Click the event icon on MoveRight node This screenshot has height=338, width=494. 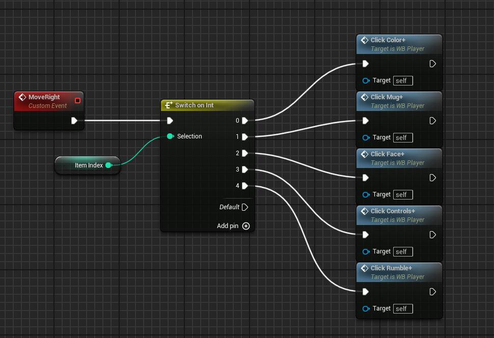click(22, 97)
